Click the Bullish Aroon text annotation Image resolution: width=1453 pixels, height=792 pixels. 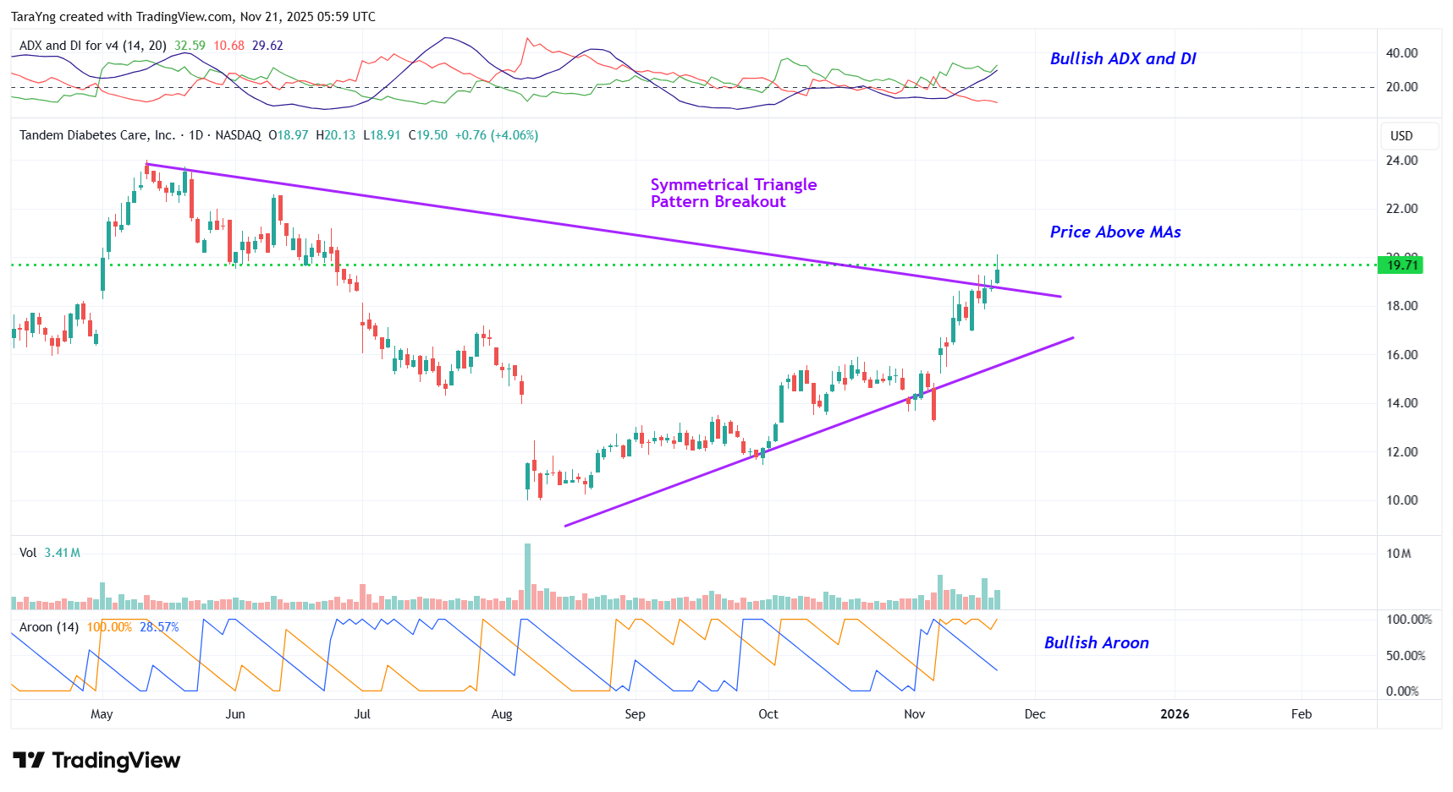coord(1096,643)
